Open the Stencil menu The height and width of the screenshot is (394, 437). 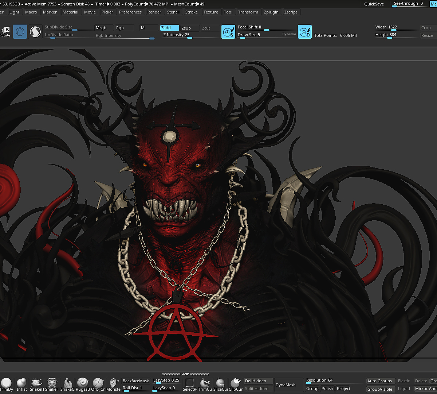[x=173, y=12]
